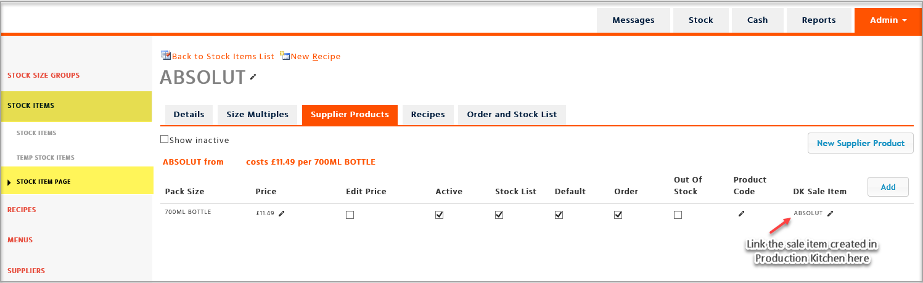Click the arrow beside Stock Item Page

[9, 182]
